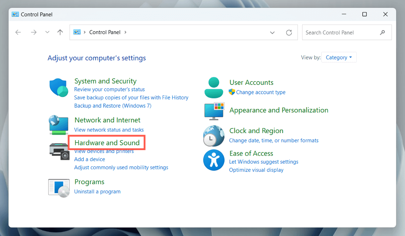This screenshot has height=236, width=405.
Task: Minimize the Control Panel window
Action: (344, 14)
